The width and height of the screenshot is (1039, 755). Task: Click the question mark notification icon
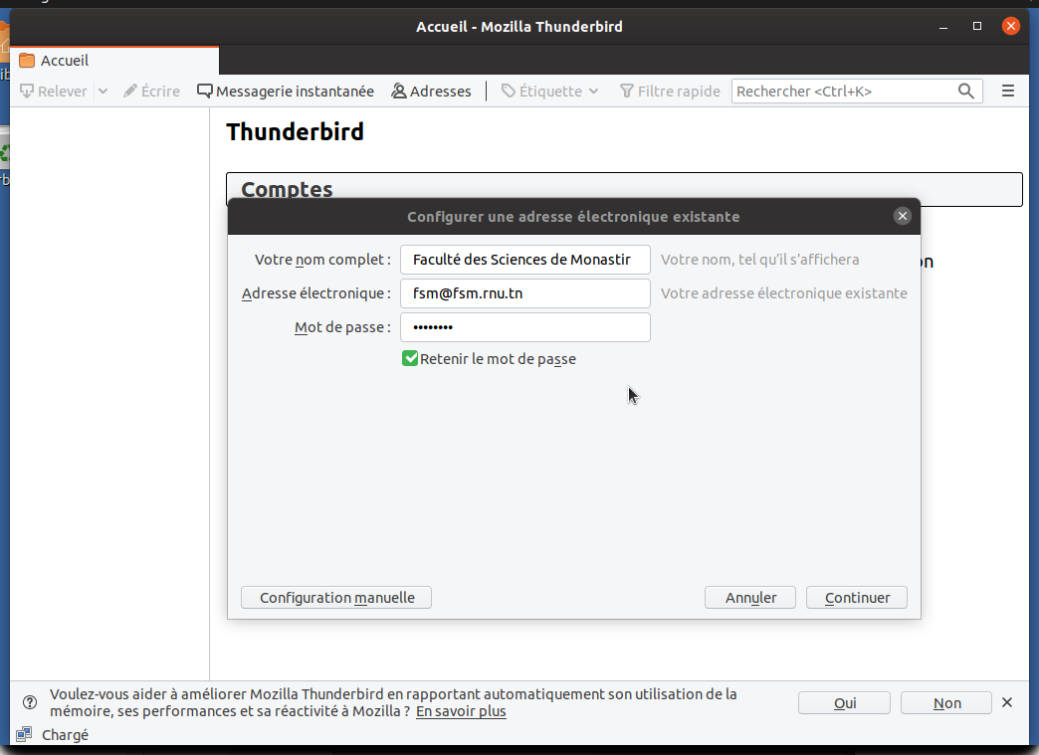coord(30,702)
